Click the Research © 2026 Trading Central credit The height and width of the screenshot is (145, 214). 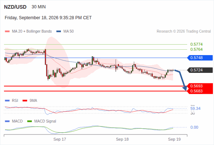coord(184,32)
